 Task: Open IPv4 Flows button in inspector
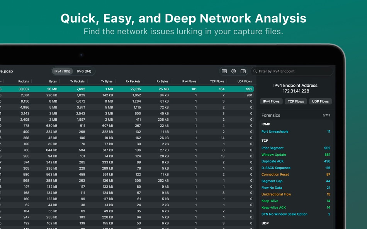pyautogui.click(x=271, y=101)
